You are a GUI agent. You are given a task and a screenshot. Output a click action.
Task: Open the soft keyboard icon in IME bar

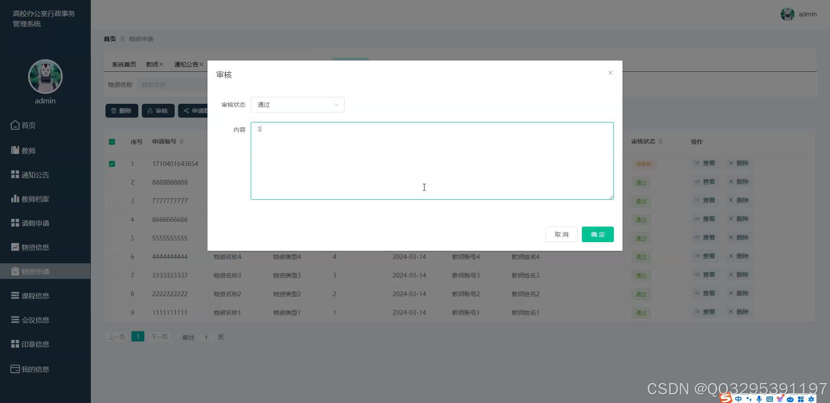pos(769,399)
